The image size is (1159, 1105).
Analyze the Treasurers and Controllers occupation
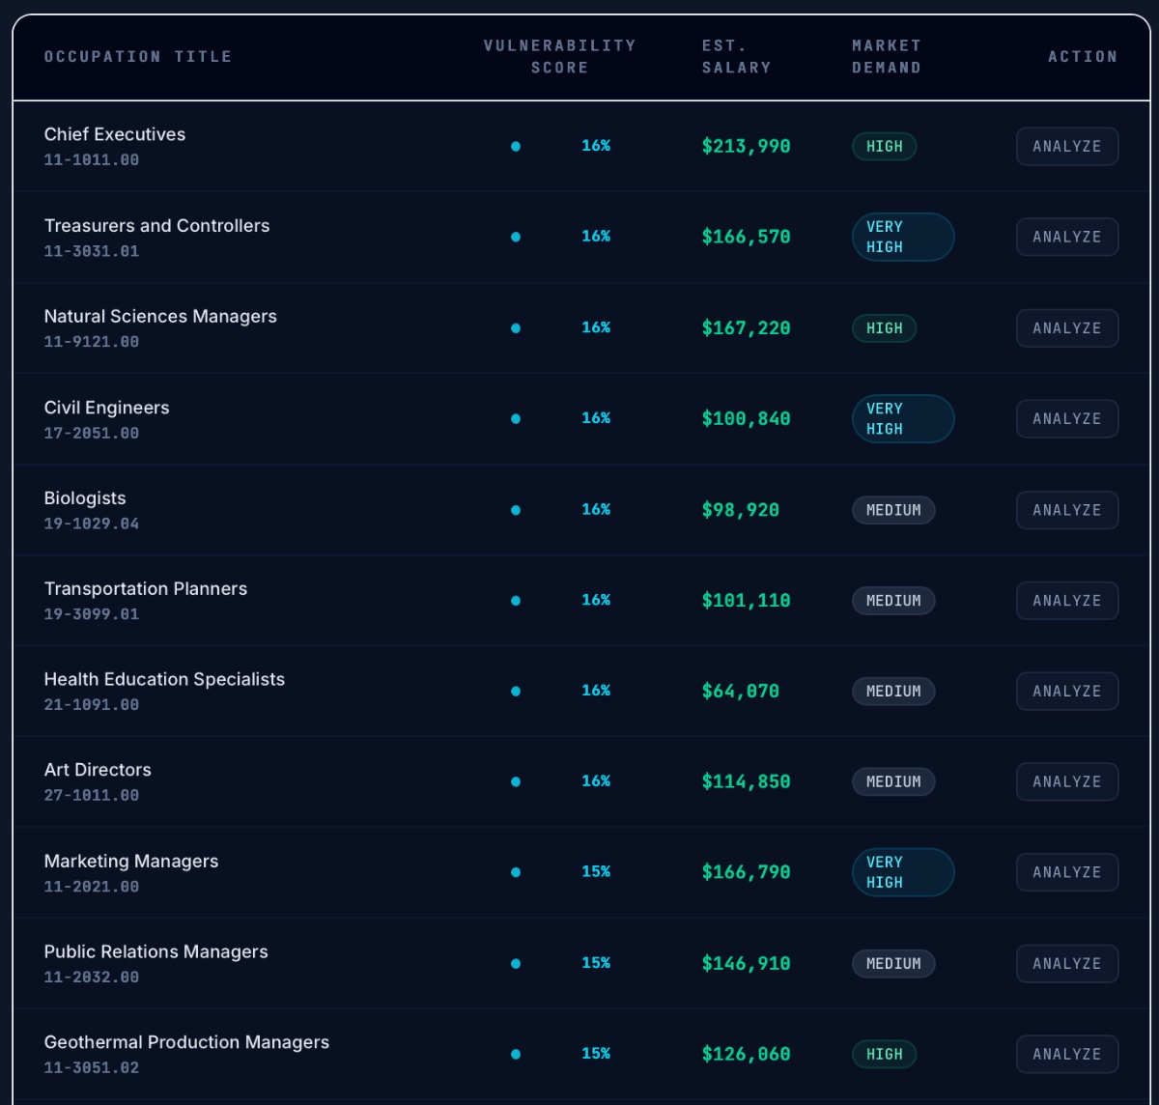pyautogui.click(x=1067, y=237)
